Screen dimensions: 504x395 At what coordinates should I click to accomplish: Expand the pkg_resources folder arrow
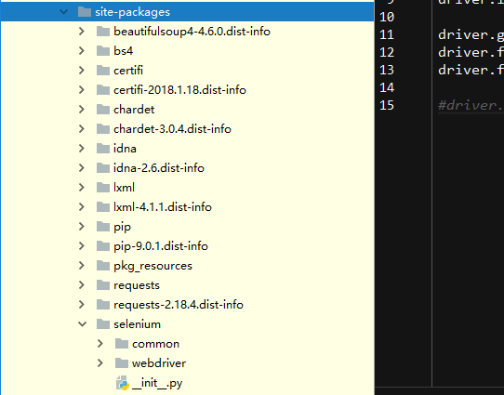(82, 266)
